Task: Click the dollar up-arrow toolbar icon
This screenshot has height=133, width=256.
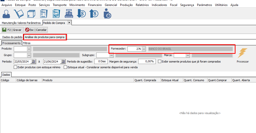Action: click(x=94, y=14)
